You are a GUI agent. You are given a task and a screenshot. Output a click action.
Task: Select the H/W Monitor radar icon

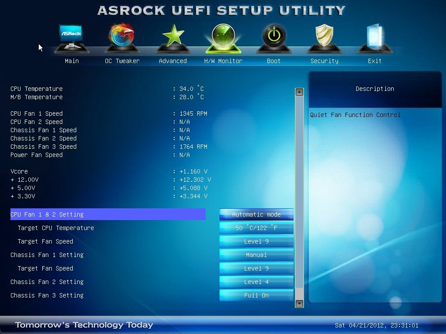coord(223,38)
